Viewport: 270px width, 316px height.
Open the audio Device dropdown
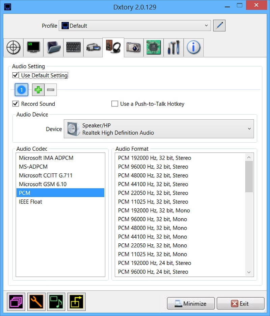[x=159, y=129]
